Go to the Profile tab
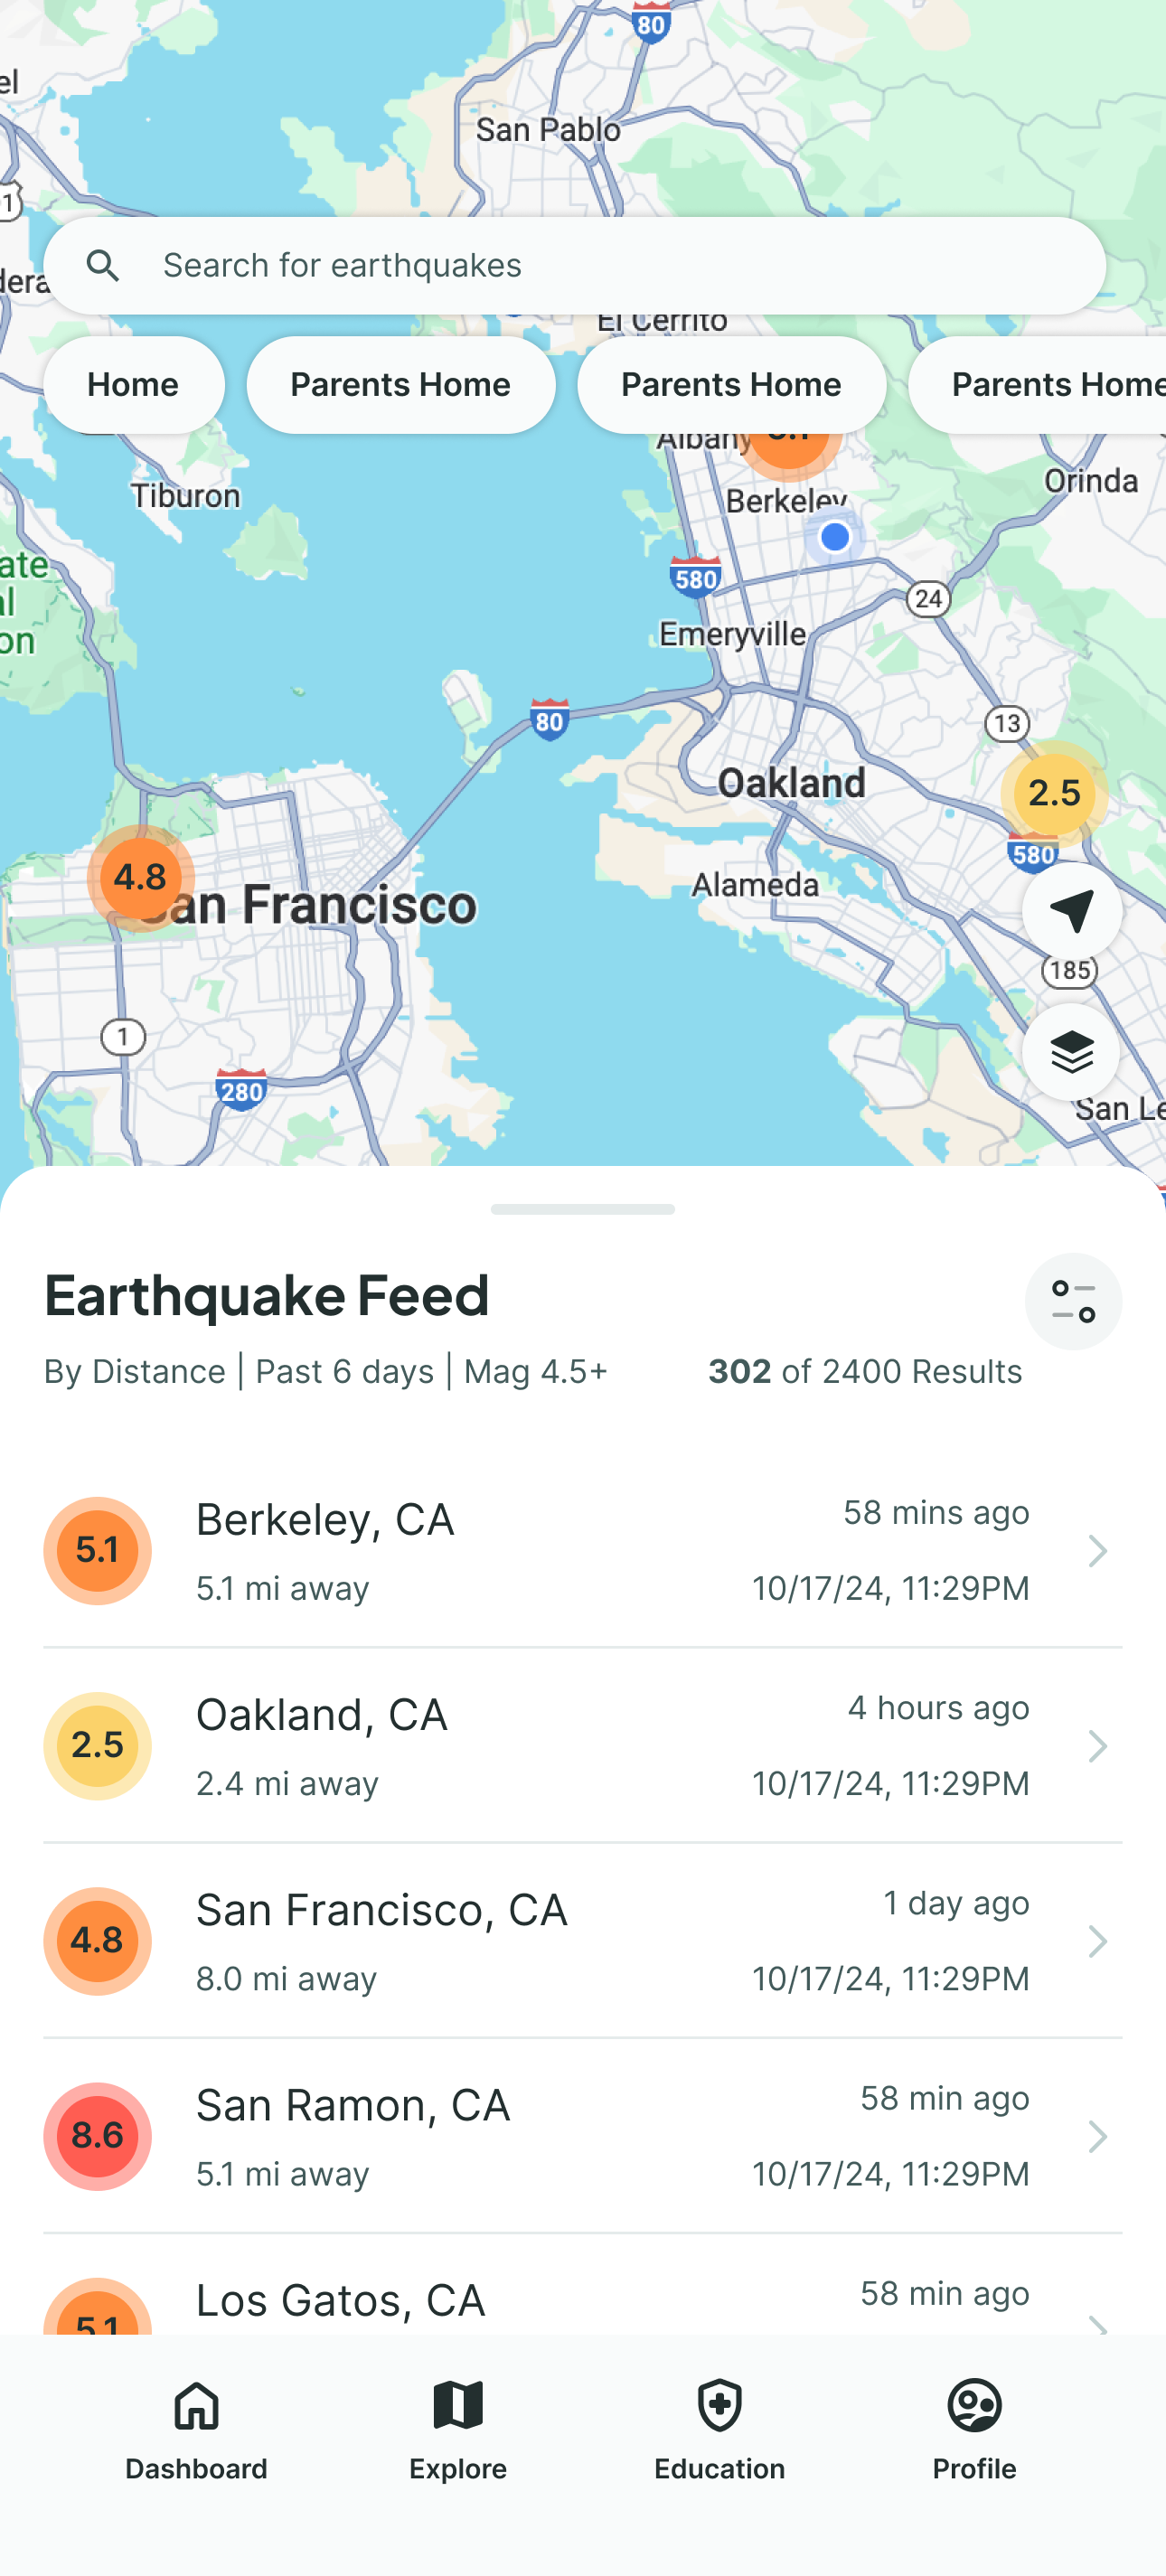The width and height of the screenshot is (1166, 2576). [974, 2430]
